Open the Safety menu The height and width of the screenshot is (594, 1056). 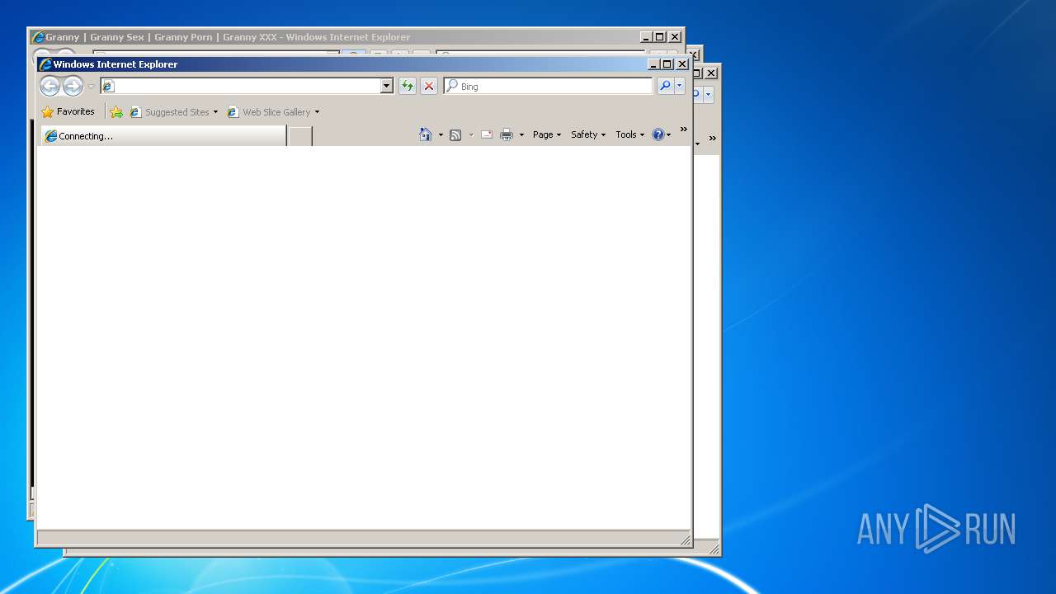(x=588, y=134)
